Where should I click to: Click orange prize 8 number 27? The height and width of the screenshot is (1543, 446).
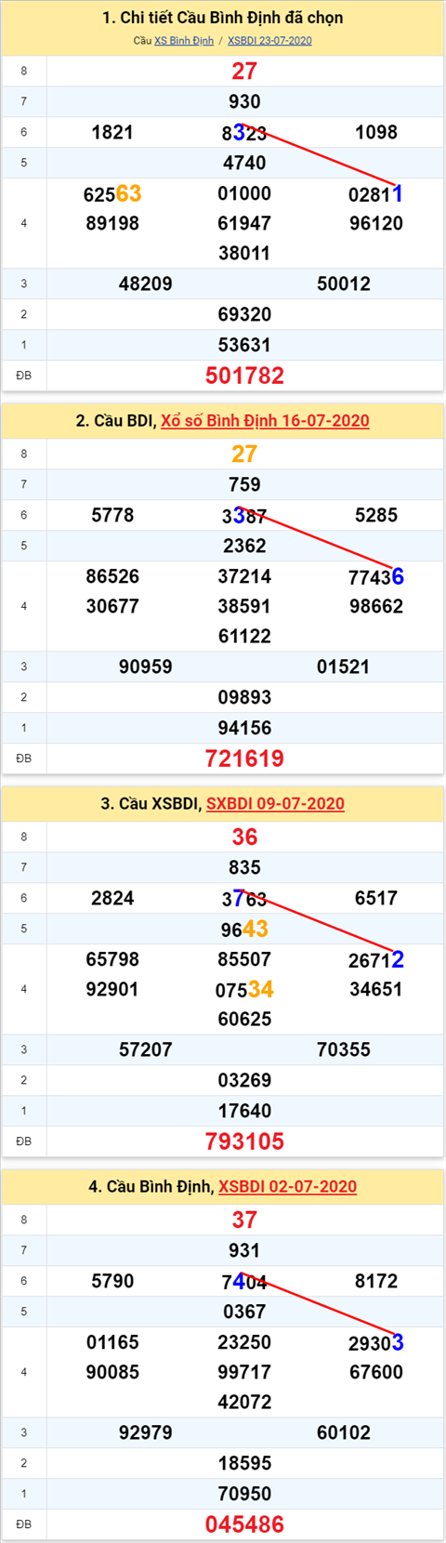coord(244,454)
